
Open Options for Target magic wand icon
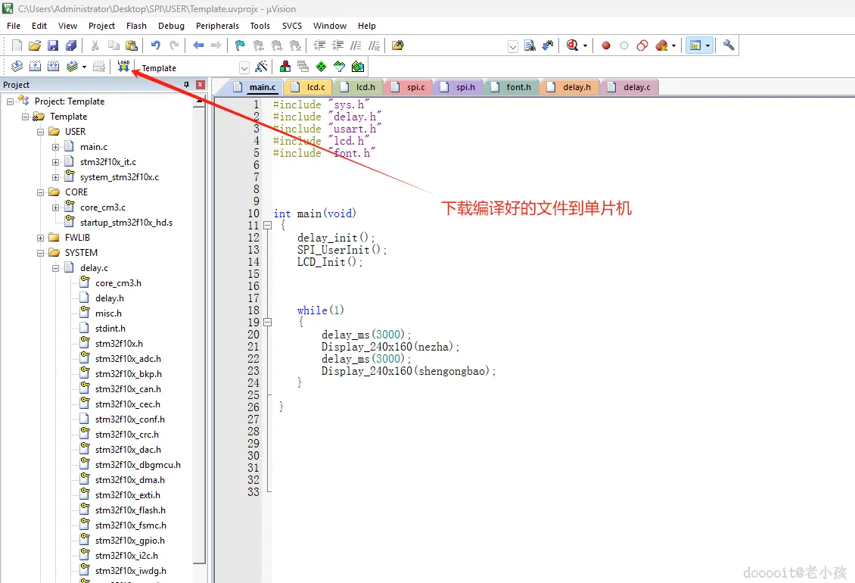click(x=262, y=67)
